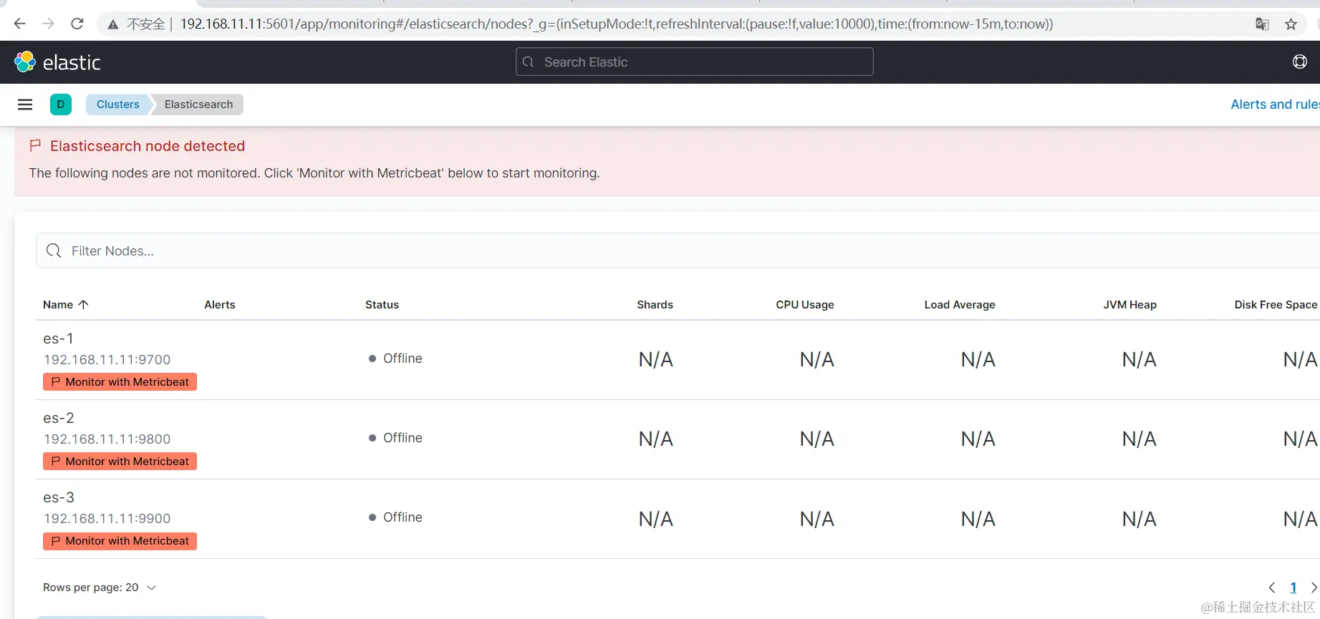Bookmark page with star icon
The height and width of the screenshot is (619, 1320).
point(1291,24)
